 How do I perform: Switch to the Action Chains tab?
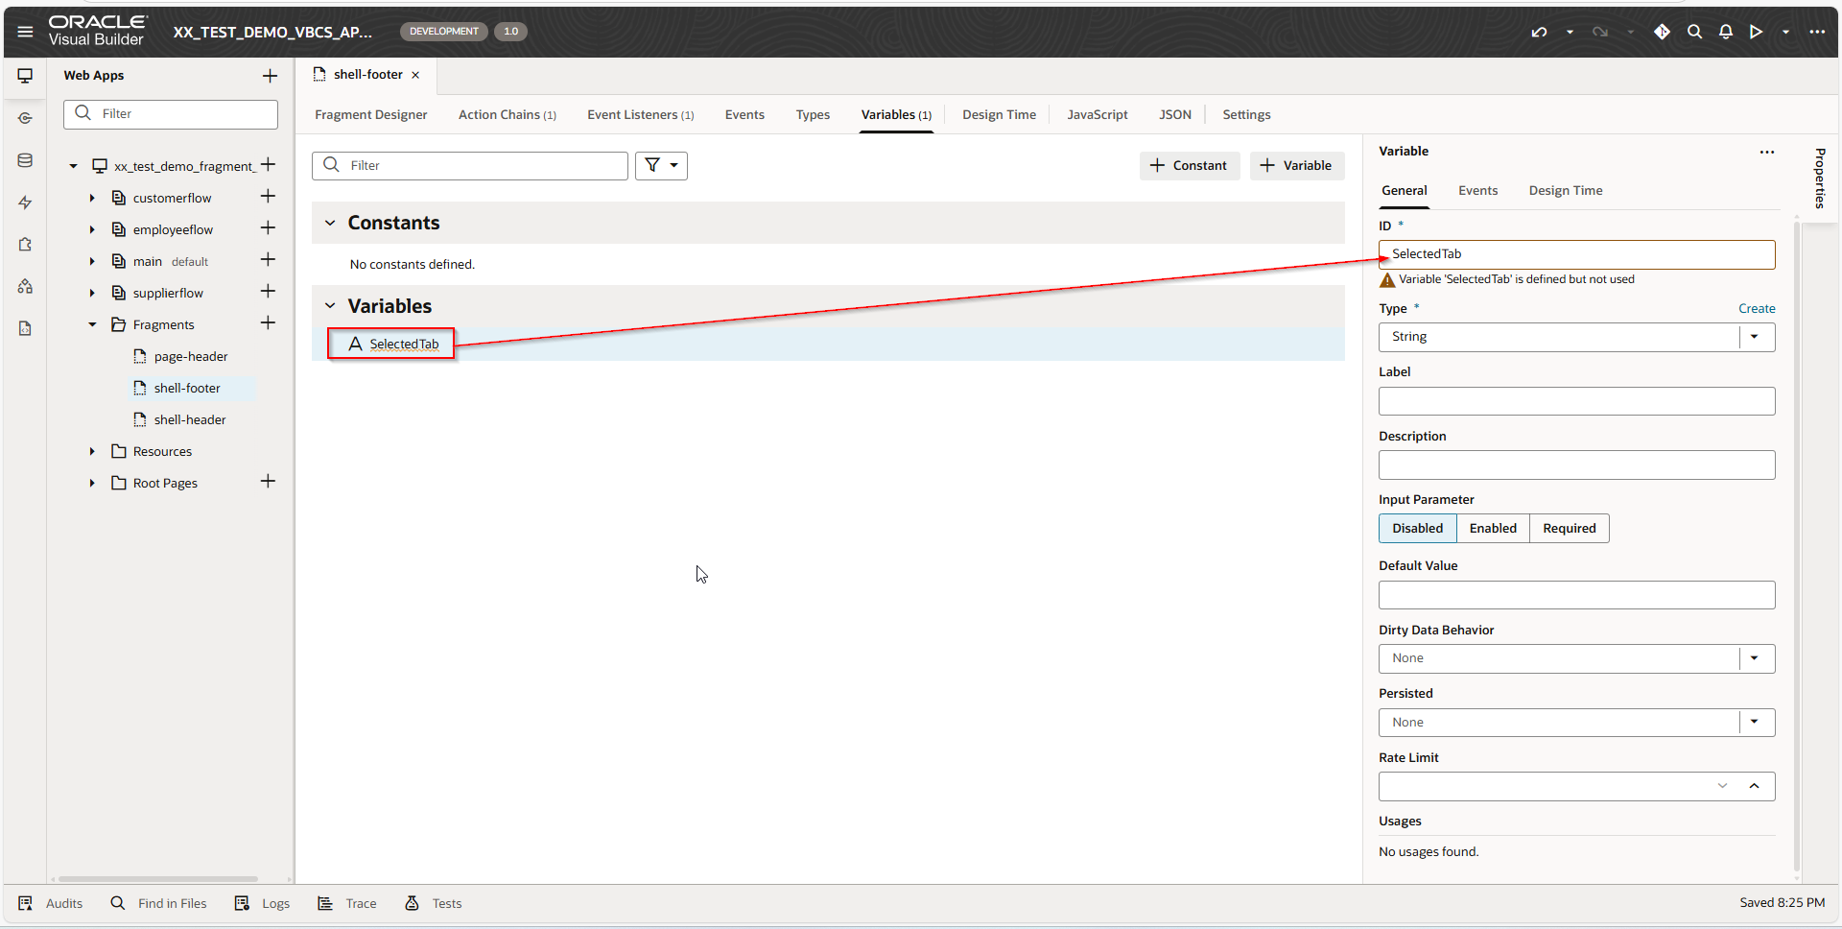[x=507, y=115]
